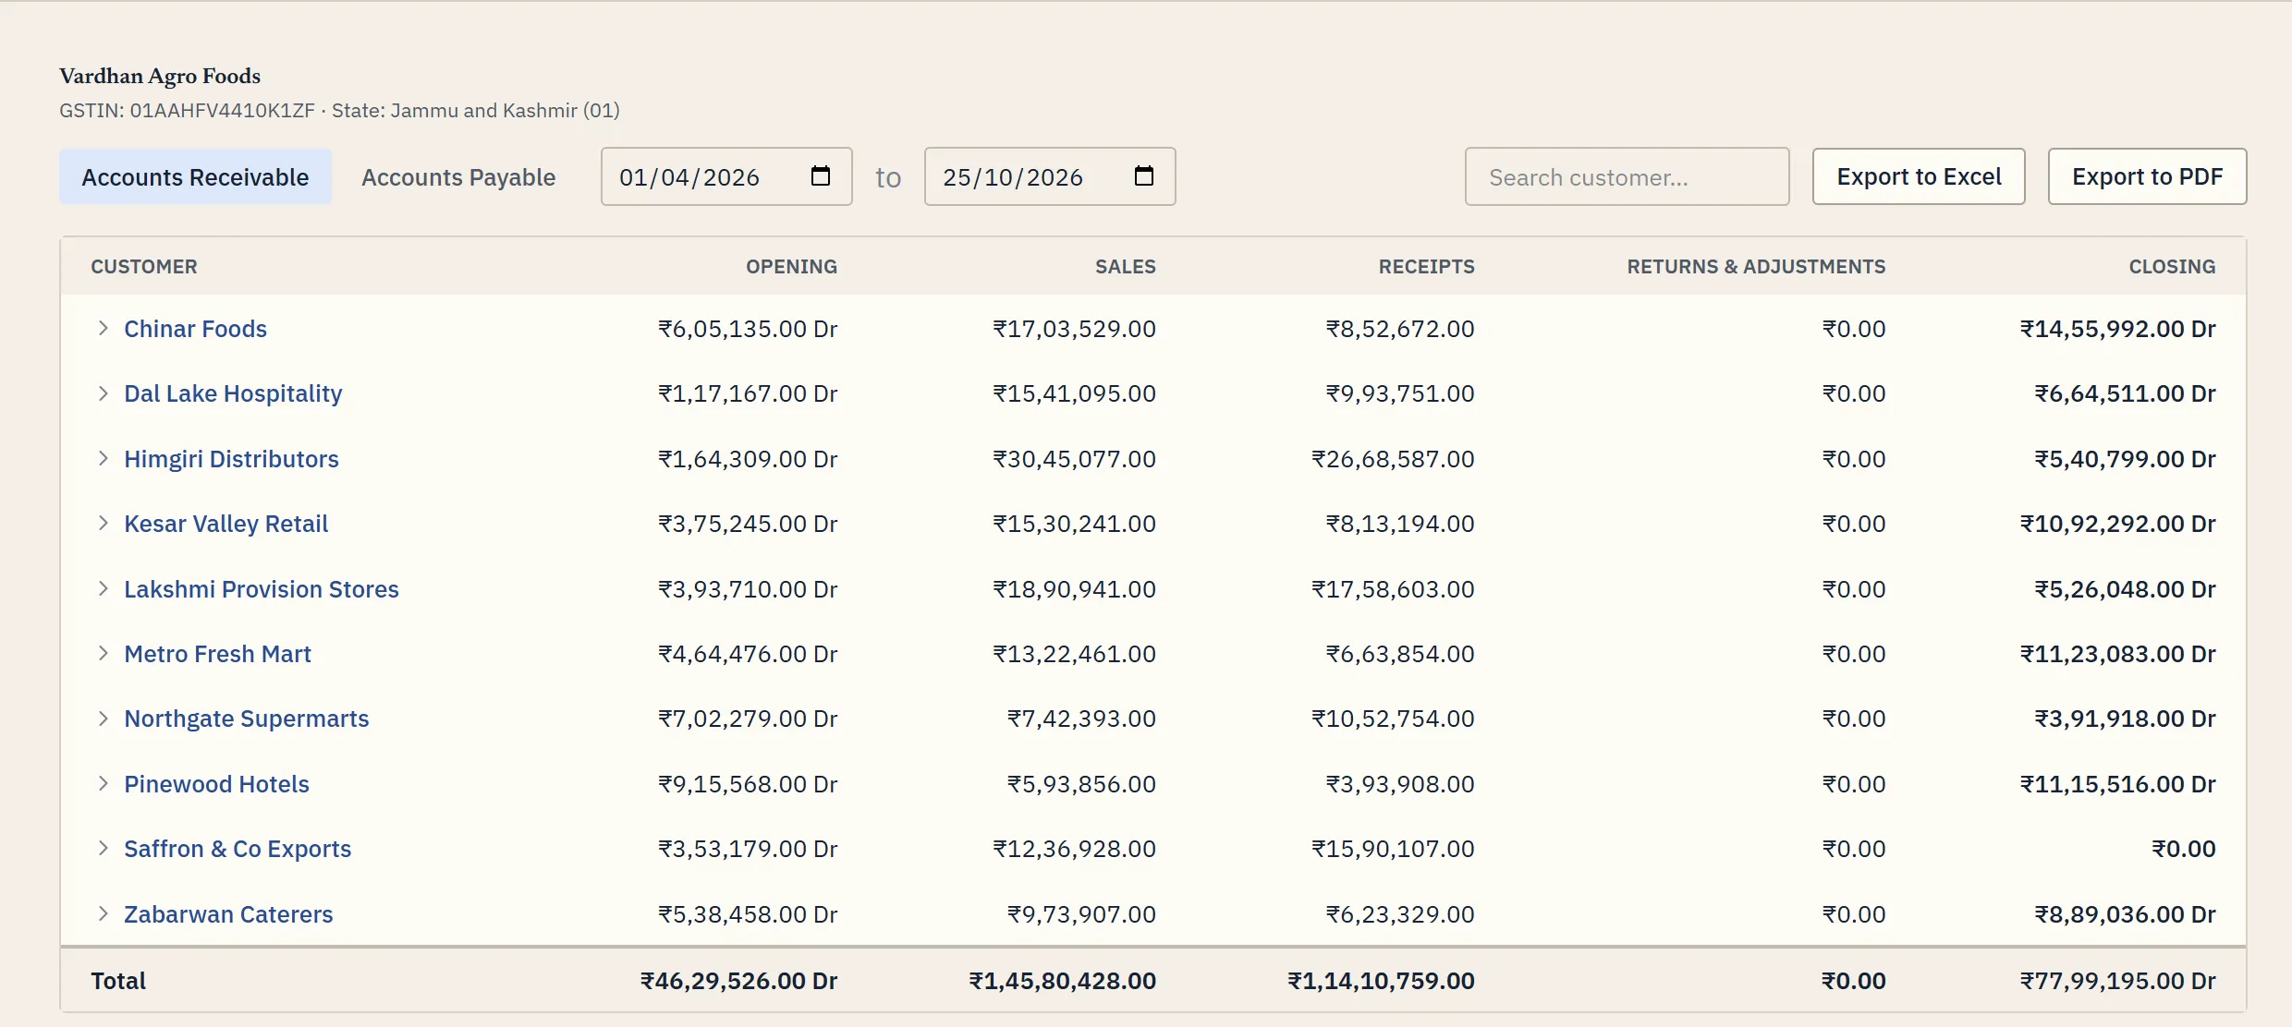The width and height of the screenshot is (2292, 1027).
Task: Open the Zabarwan Caterers link
Action: tap(228, 914)
